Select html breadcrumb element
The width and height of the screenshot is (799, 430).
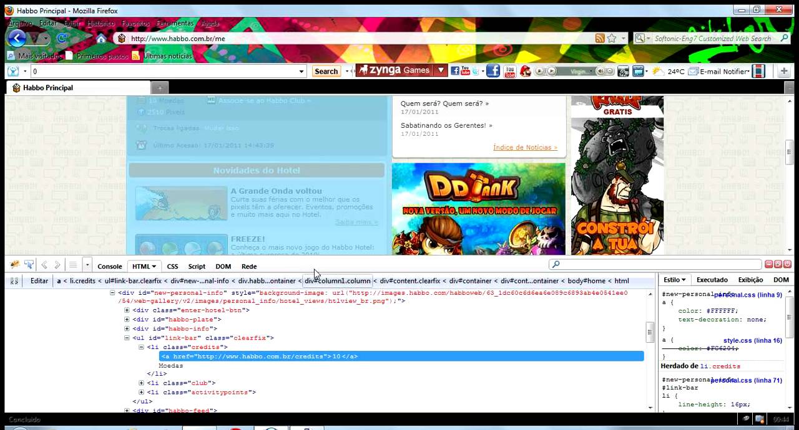[622, 280]
